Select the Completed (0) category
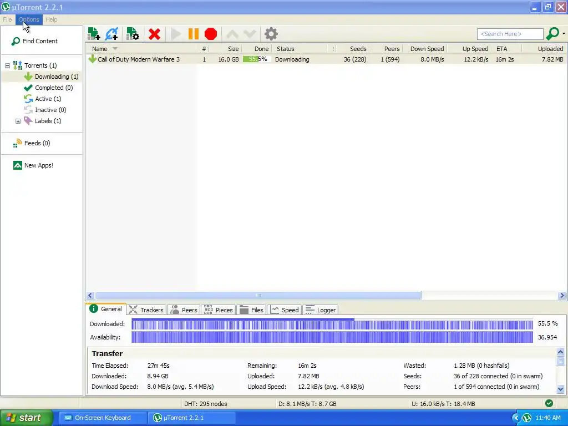This screenshot has width=568, height=426. [48, 88]
